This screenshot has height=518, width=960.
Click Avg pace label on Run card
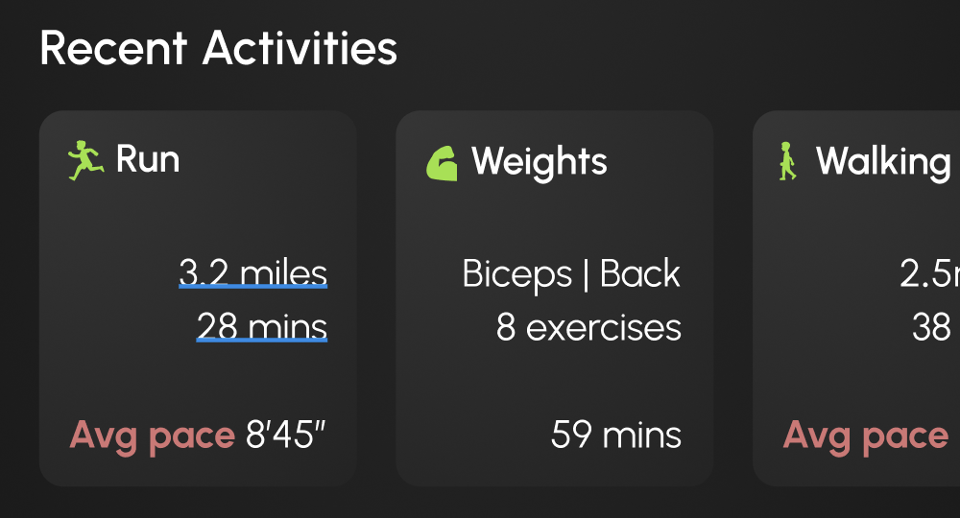pos(153,436)
